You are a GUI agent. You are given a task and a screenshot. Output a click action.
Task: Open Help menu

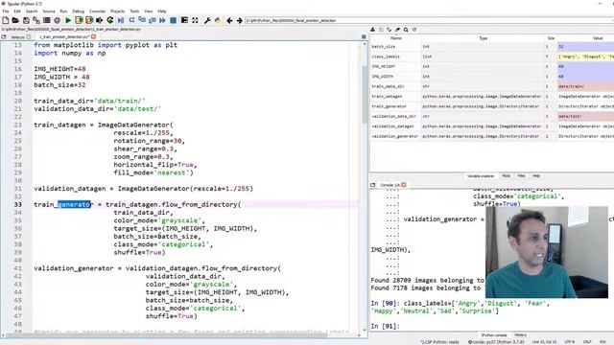coord(162,11)
